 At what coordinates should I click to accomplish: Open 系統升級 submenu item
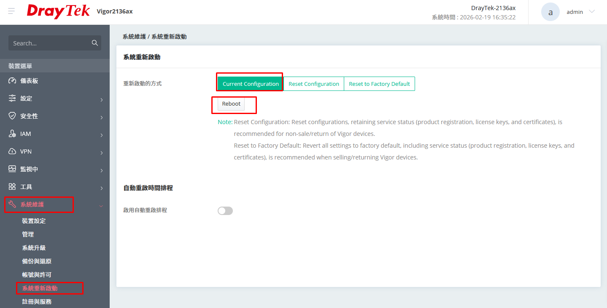(34, 248)
